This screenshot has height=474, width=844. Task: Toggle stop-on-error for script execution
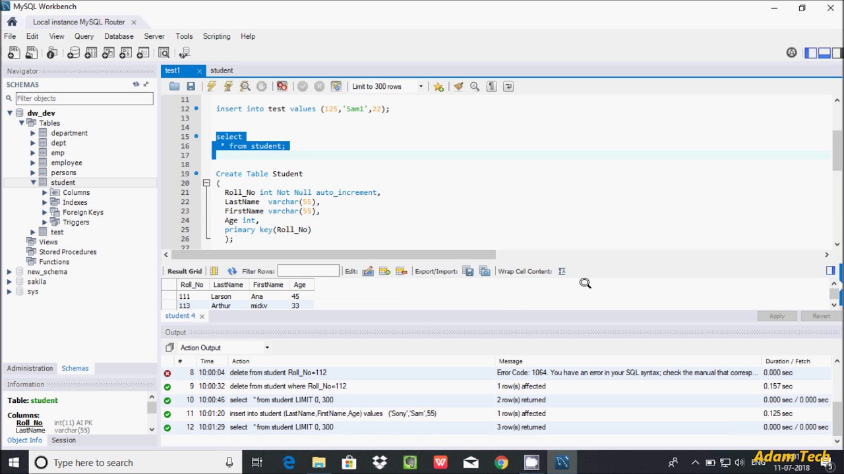coord(282,86)
